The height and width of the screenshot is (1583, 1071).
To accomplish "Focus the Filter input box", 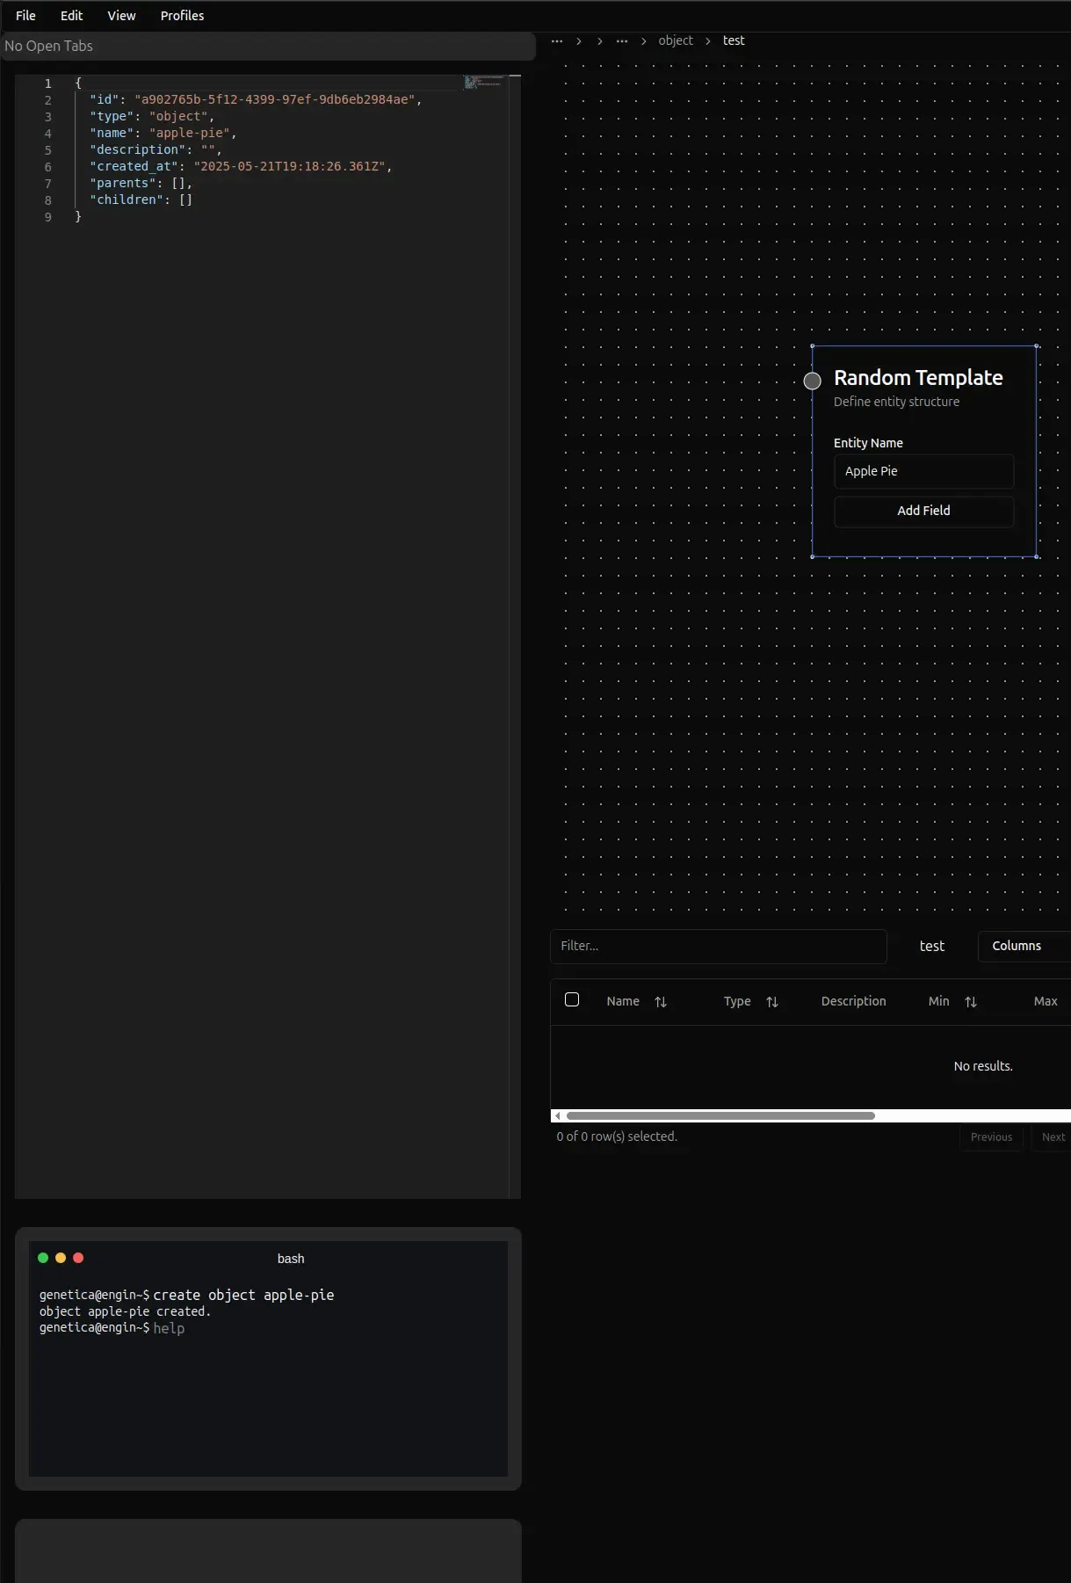I will tap(719, 946).
